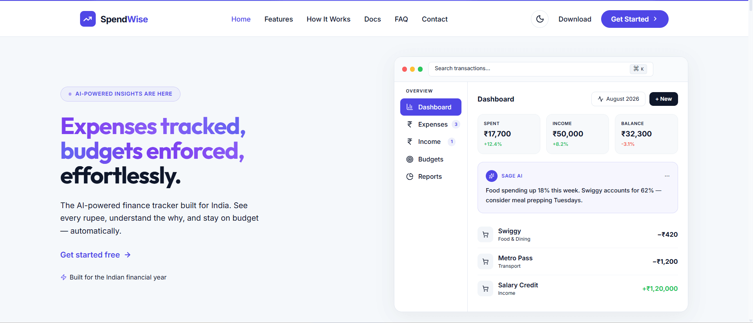Click the Command K shortcut badge
Screen dimensions: 753x323
638,69
